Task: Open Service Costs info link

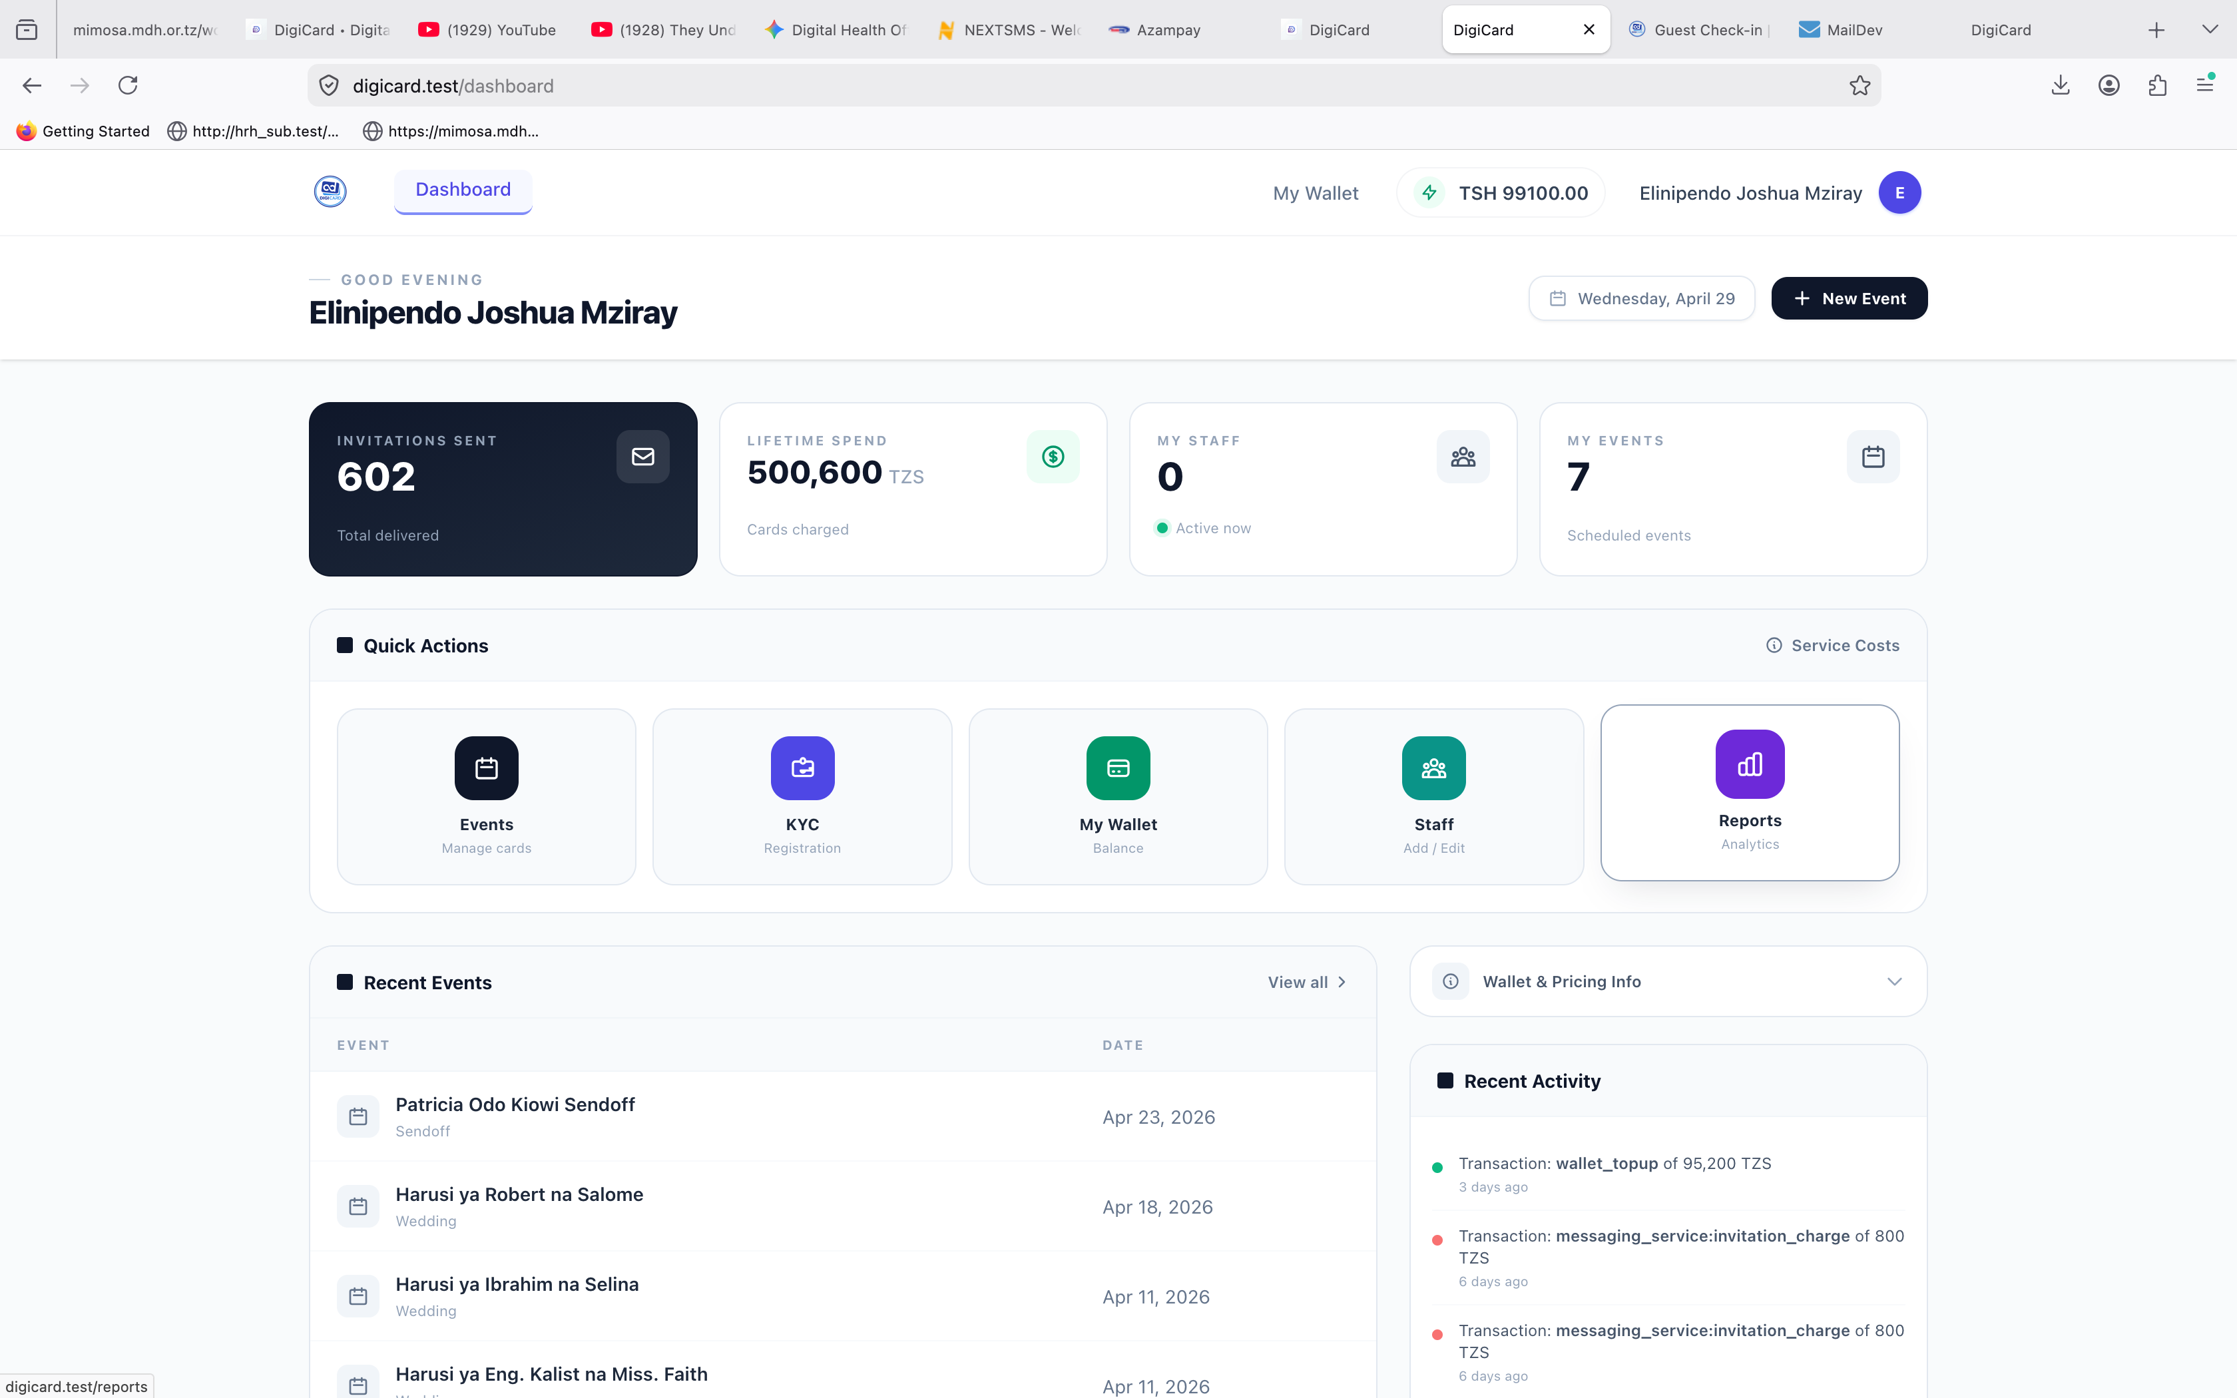Action: pos(1833,645)
